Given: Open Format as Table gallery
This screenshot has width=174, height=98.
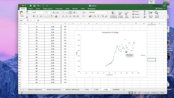Looking at the screenshot, I should pos(120,14).
